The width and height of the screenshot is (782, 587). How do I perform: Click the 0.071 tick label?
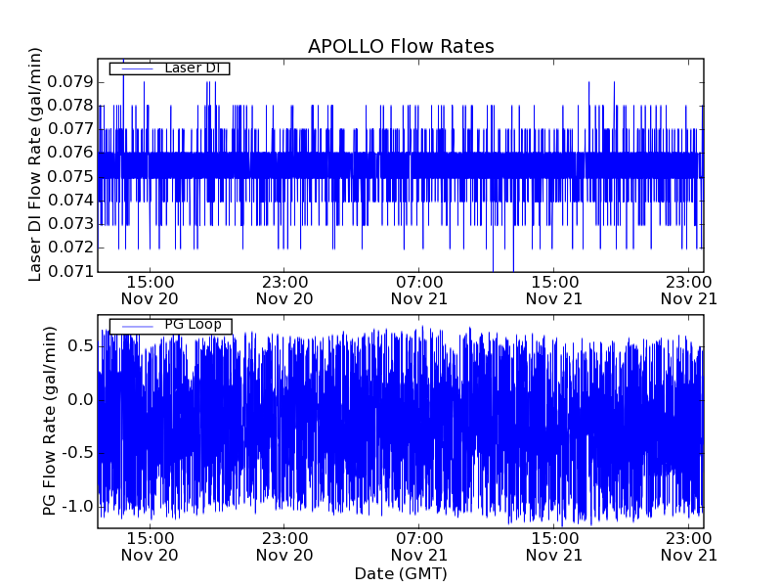(x=70, y=271)
